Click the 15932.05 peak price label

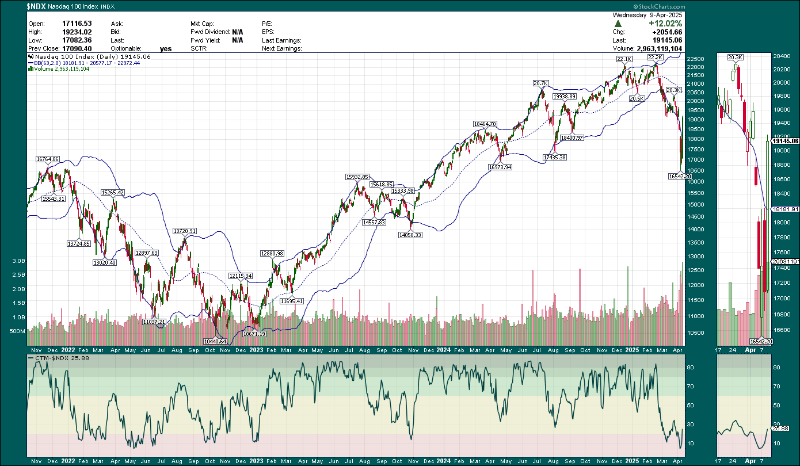(357, 177)
